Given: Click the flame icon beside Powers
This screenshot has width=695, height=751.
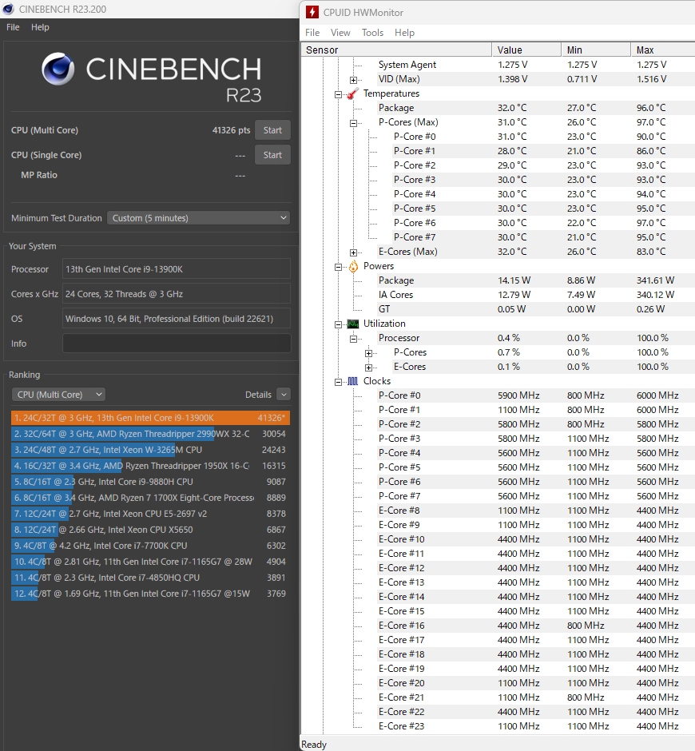Looking at the screenshot, I should pyautogui.click(x=353, y=266).
